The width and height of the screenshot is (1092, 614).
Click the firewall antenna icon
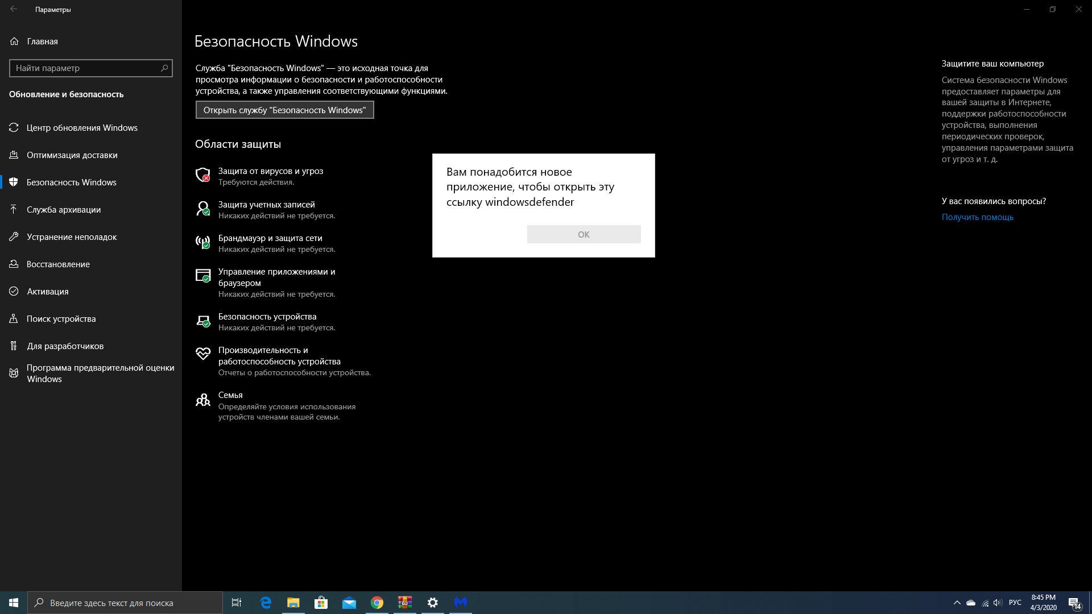point(203,242)
